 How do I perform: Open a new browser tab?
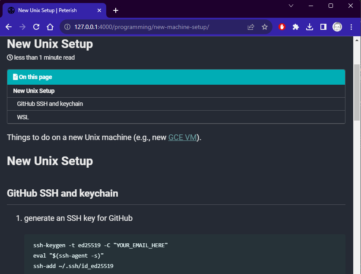tap(116, 10)
